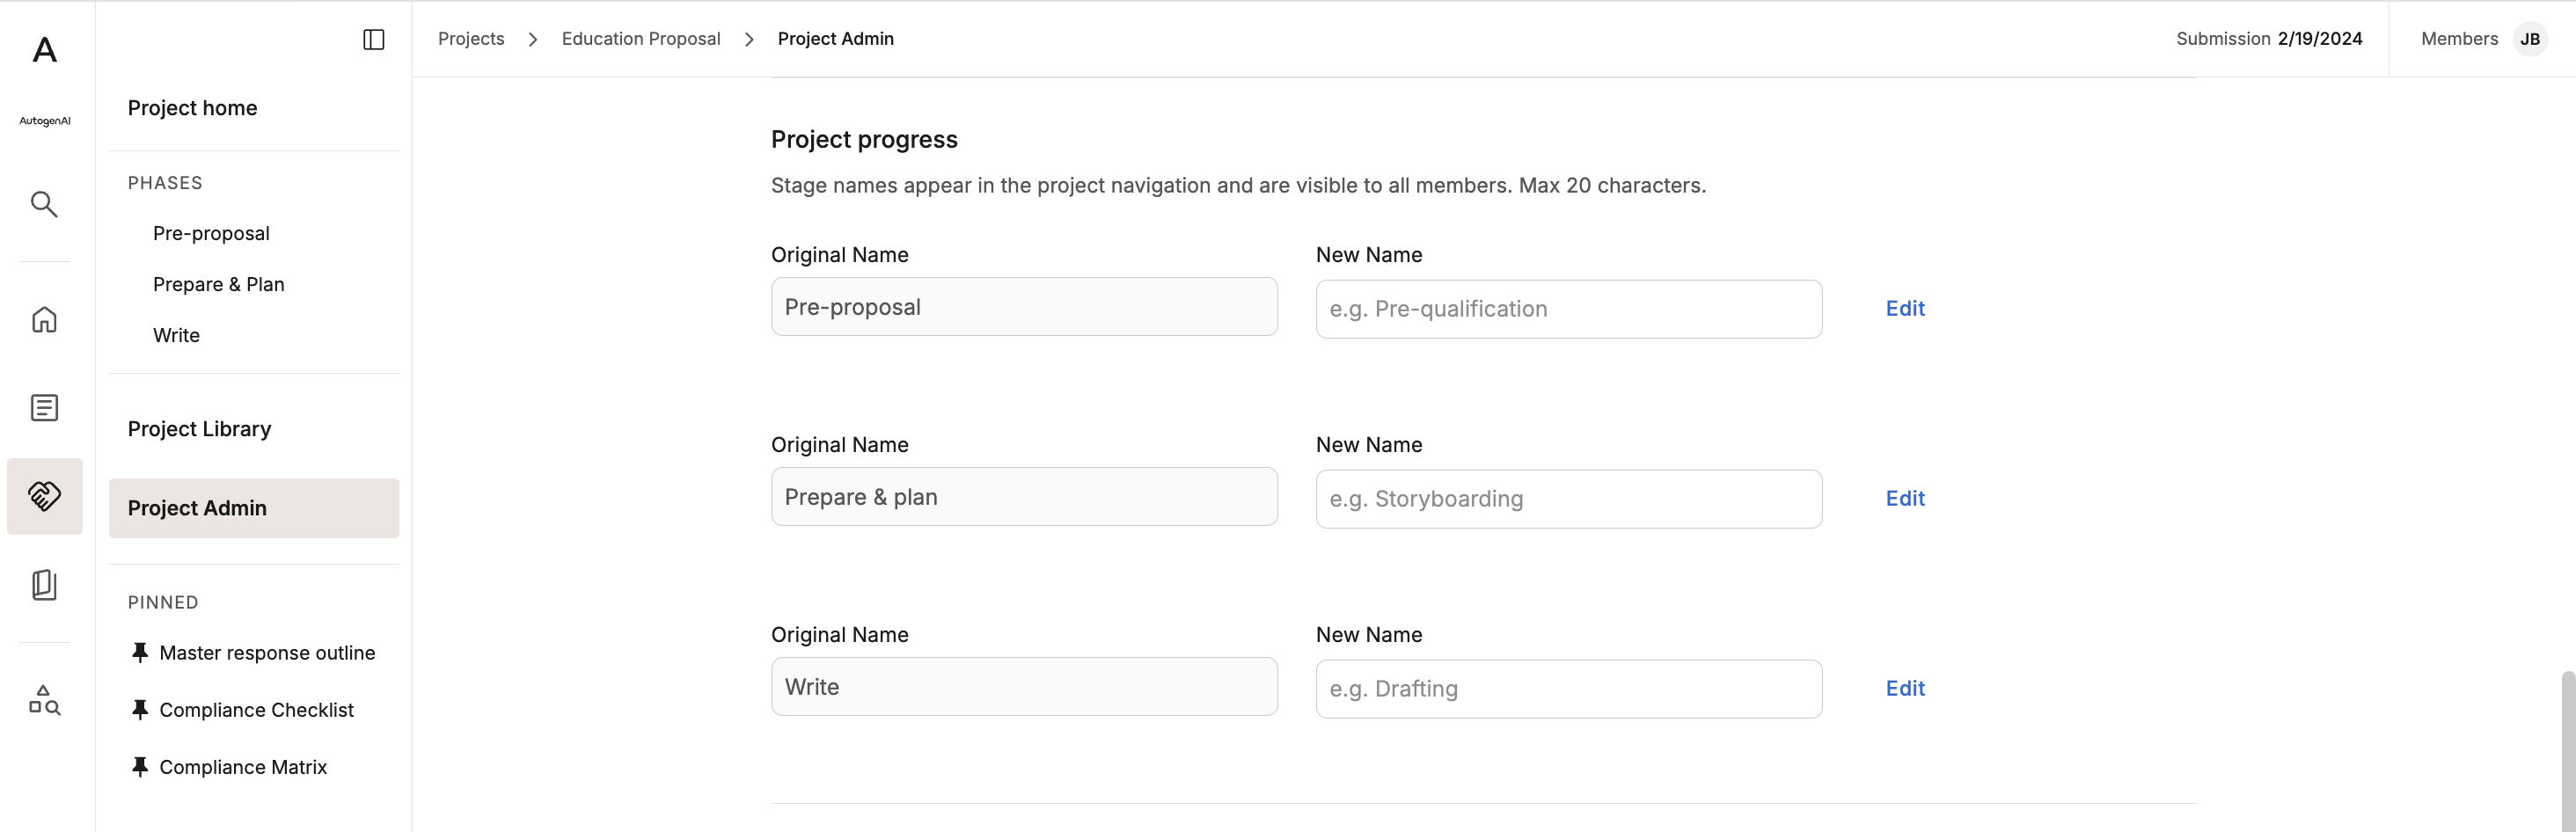The height and width of the screenshot is (832, 2576).
Task: Open the library pages icon in sidebar
Action: click(44, 585)
